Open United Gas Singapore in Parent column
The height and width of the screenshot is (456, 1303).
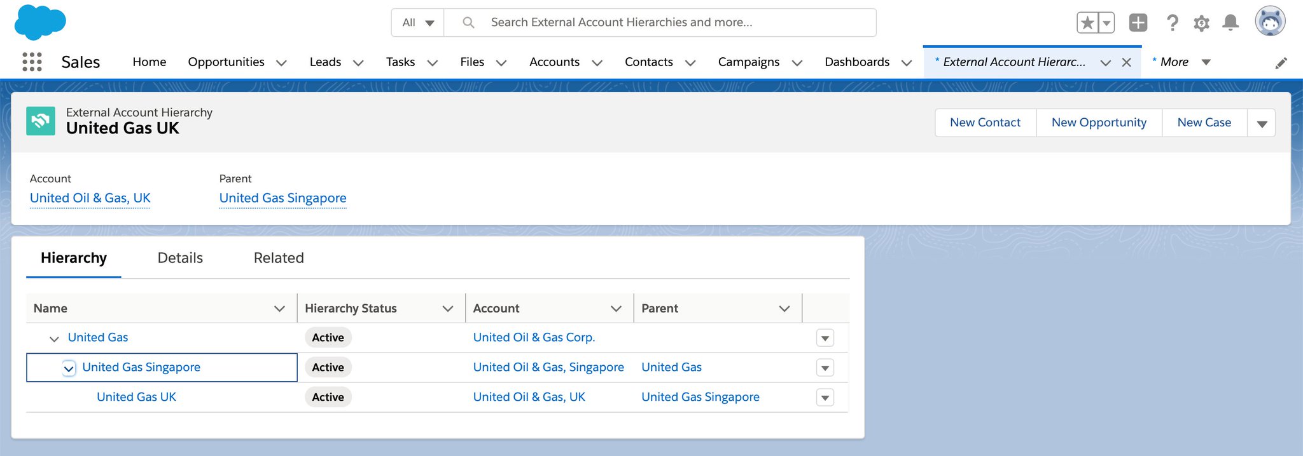(x=700, y=397)
